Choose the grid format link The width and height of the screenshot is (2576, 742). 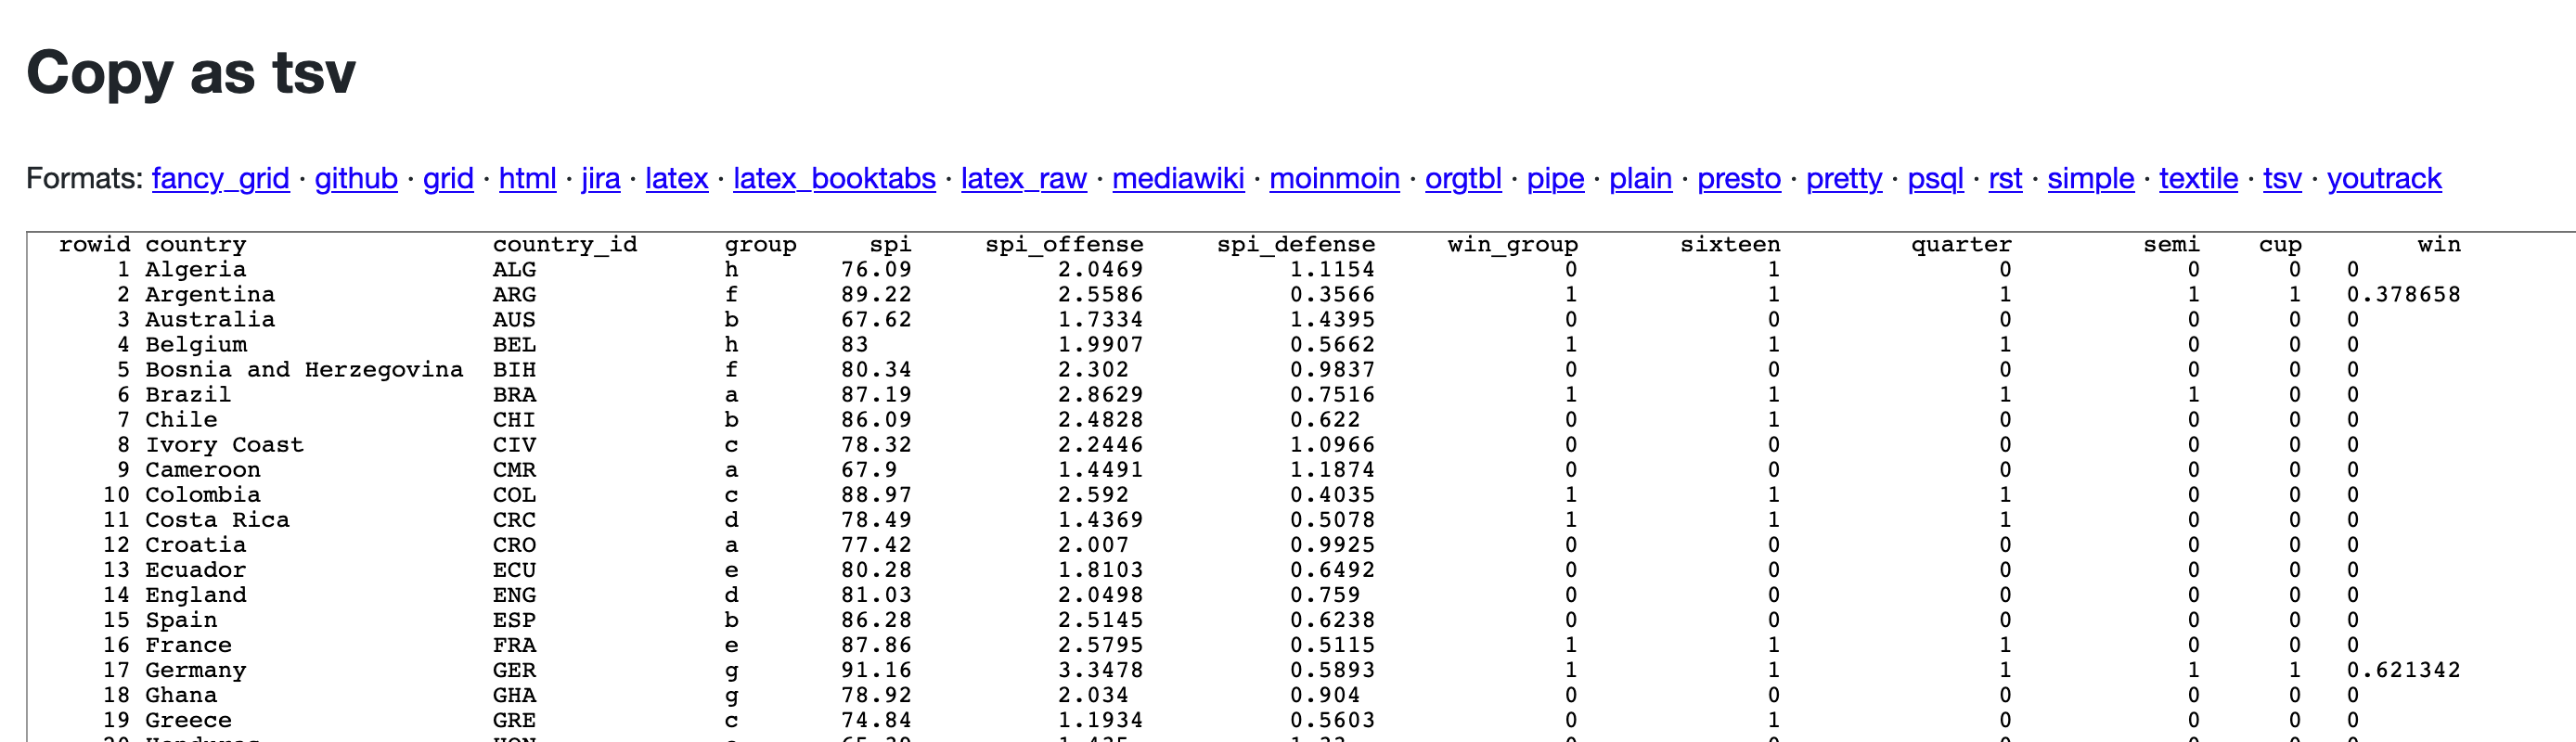tap(448, 178)
